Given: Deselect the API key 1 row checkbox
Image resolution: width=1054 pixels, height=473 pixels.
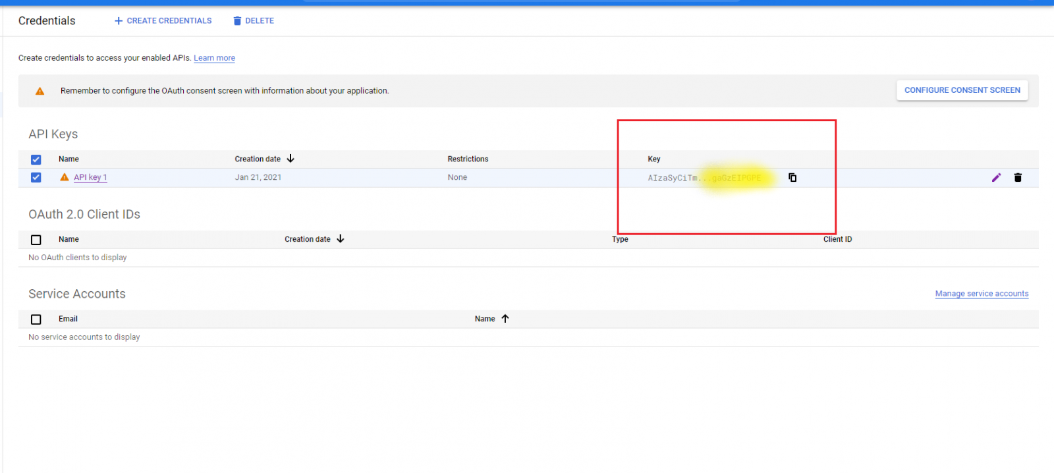Looking at the screenshot, I should [x=36, y=177].
